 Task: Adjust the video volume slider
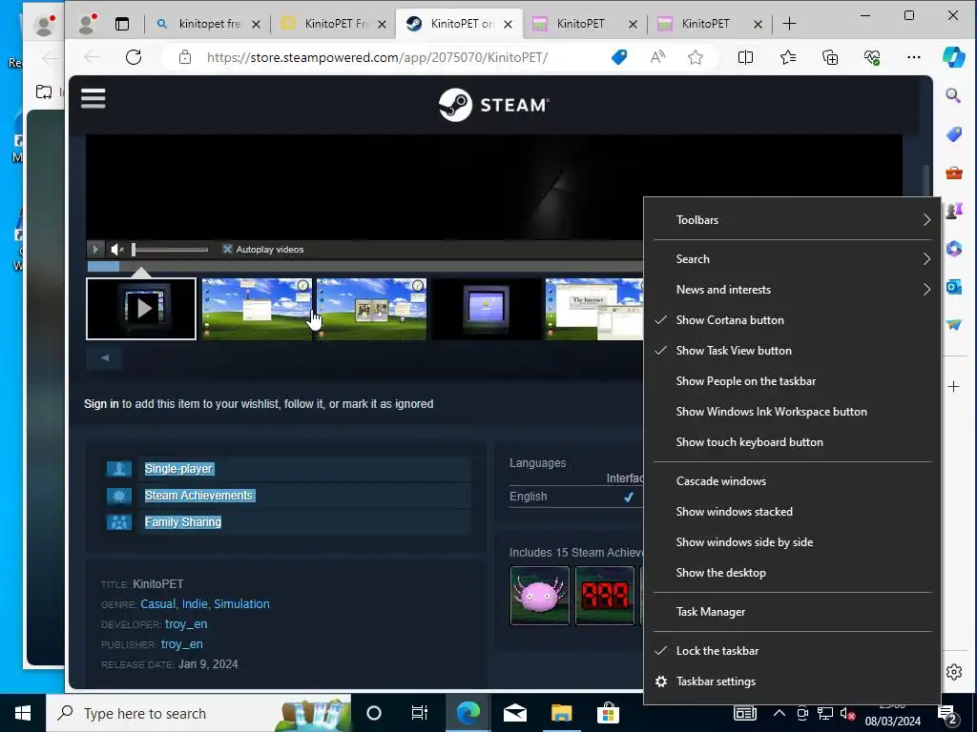170,249
